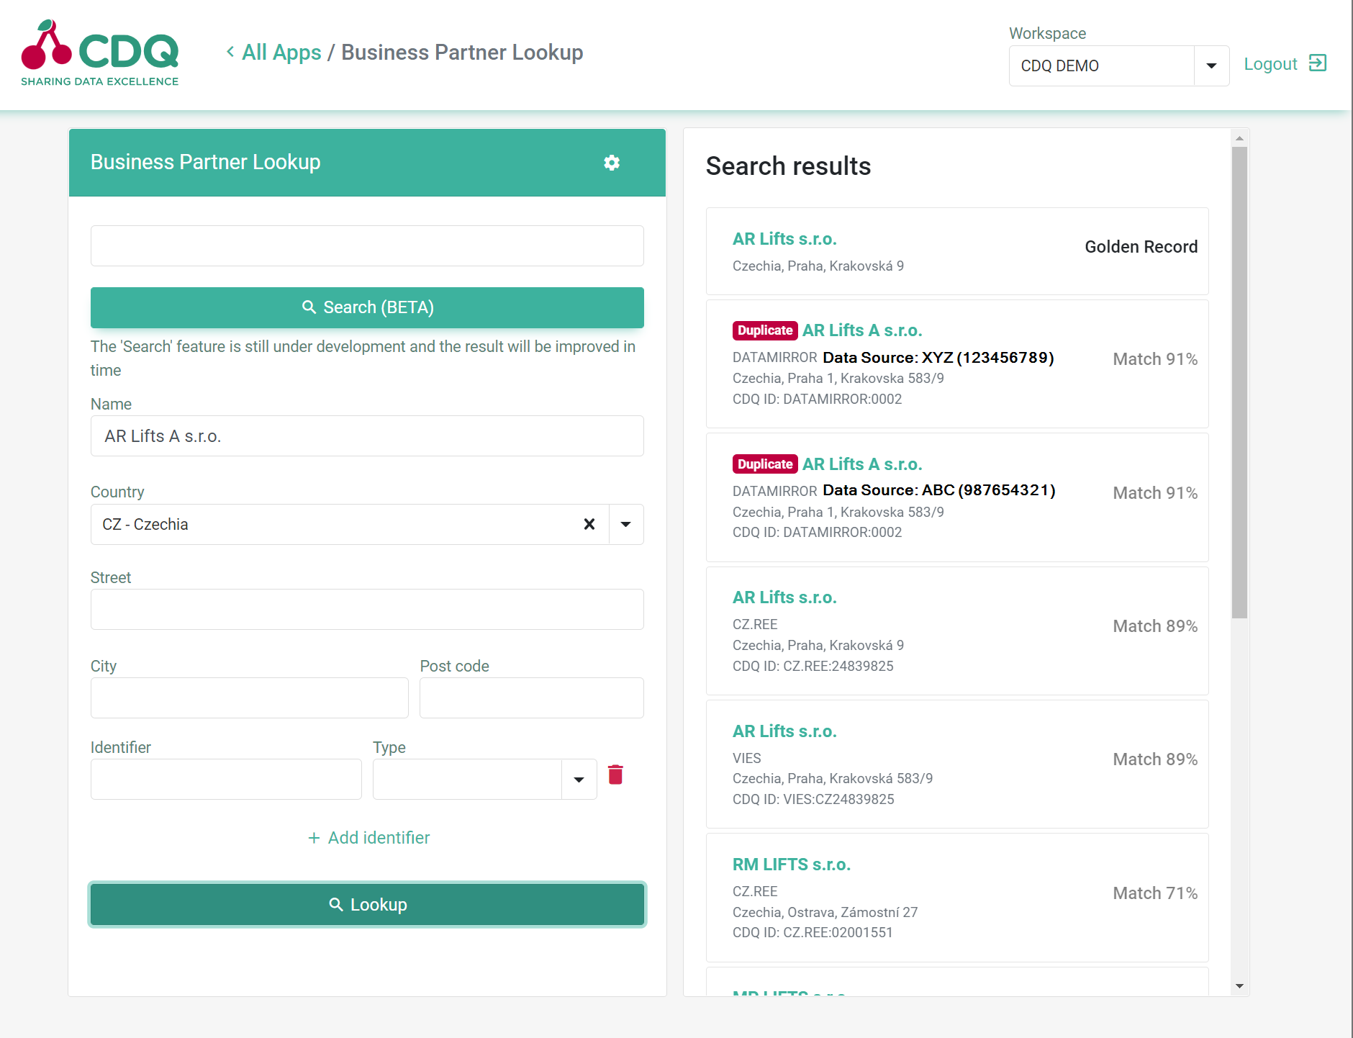The width and height of the screenshot is (1353, 1038).
Task: Open the Country dropdown list
Action: click(626, 524)
